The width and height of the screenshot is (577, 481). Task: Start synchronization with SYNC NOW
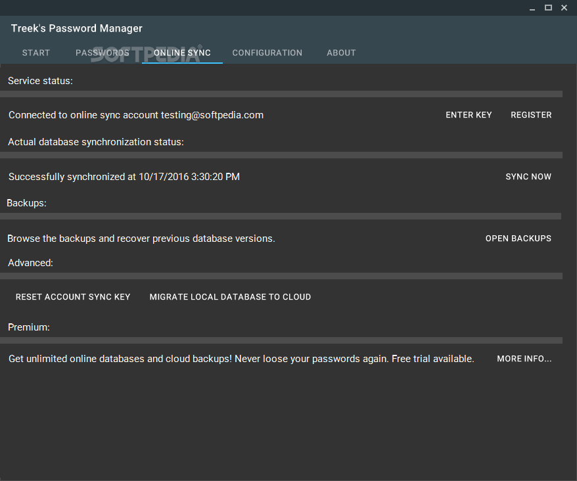click(x=528, y=177)
